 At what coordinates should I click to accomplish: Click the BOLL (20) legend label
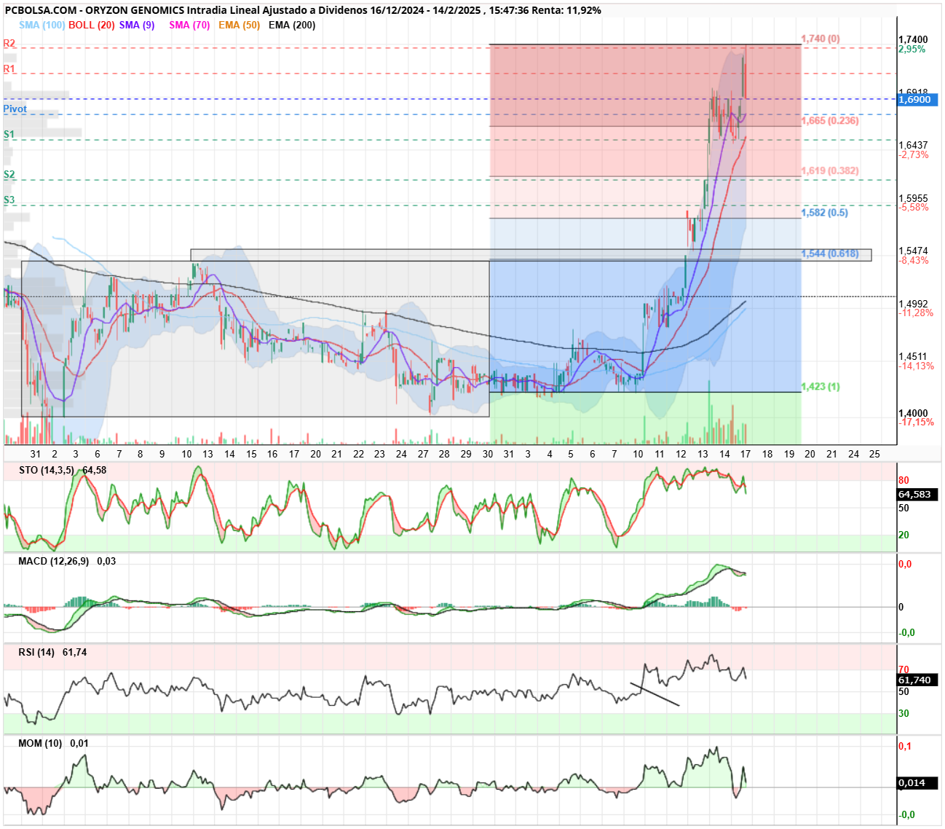point(92,25)
